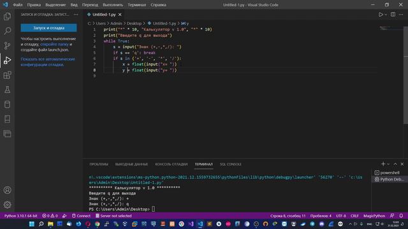The image size is (408, 229).
Task: Open the Правка menu
Action: [x=34, y=4]
